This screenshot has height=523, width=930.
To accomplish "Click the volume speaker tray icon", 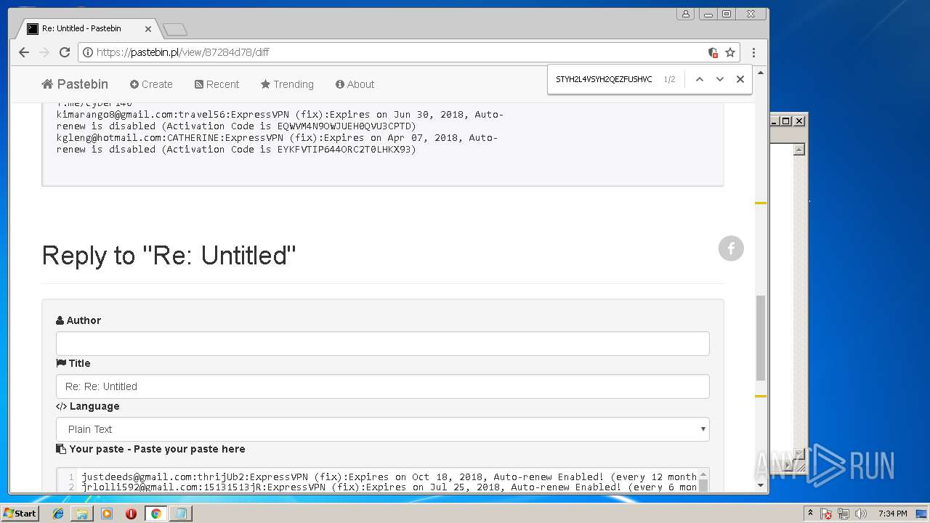I will 860,514.
